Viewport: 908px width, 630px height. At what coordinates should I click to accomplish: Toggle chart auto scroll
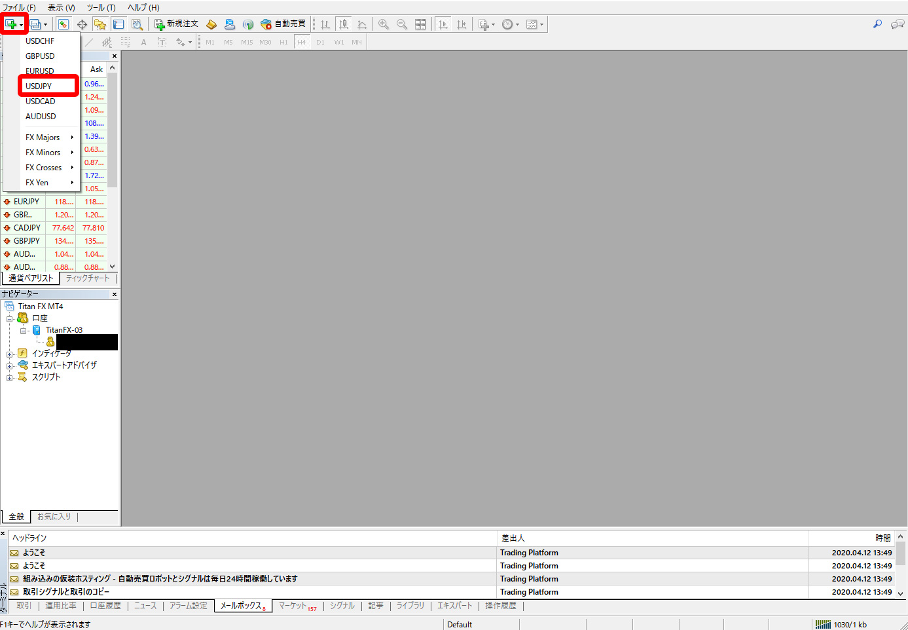click(x=443, y=24)
